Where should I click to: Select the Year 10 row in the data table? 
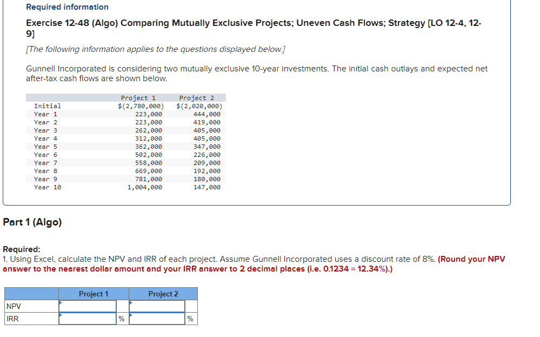click(x=124, y=187)
